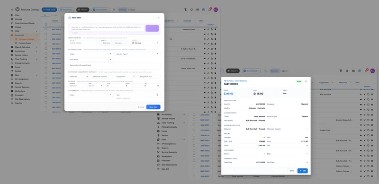Toggle the Estimator chip in New Item dialog
The height and width of the screenshot is (184, 379).
[106, 43]
